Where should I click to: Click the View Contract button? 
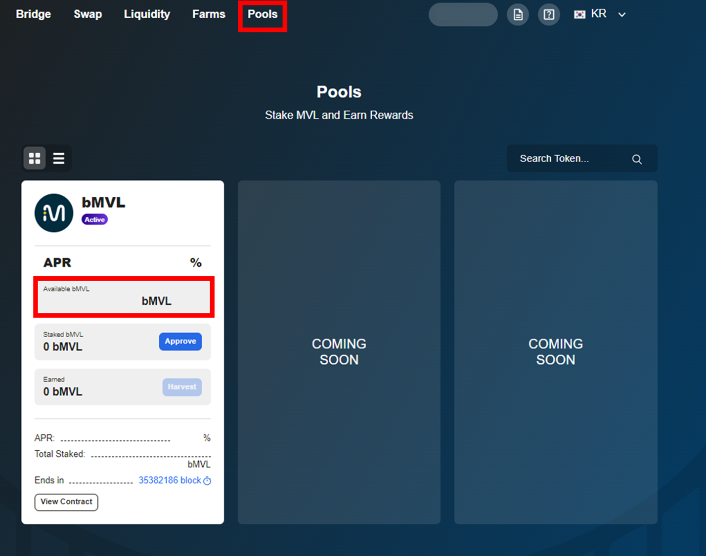coord(66,502)
